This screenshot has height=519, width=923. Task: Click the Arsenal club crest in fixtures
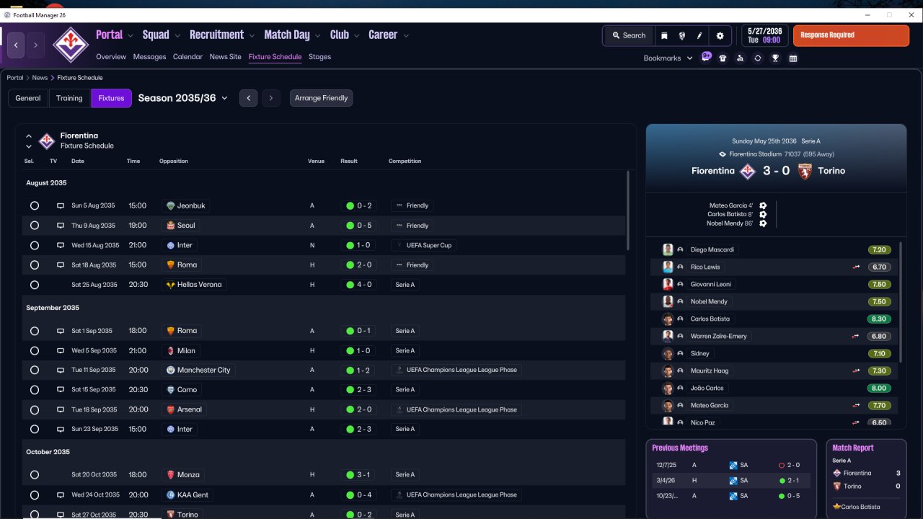coord(171,409)
